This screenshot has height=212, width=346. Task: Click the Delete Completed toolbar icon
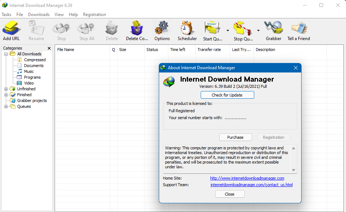click(x=137, y=28)
